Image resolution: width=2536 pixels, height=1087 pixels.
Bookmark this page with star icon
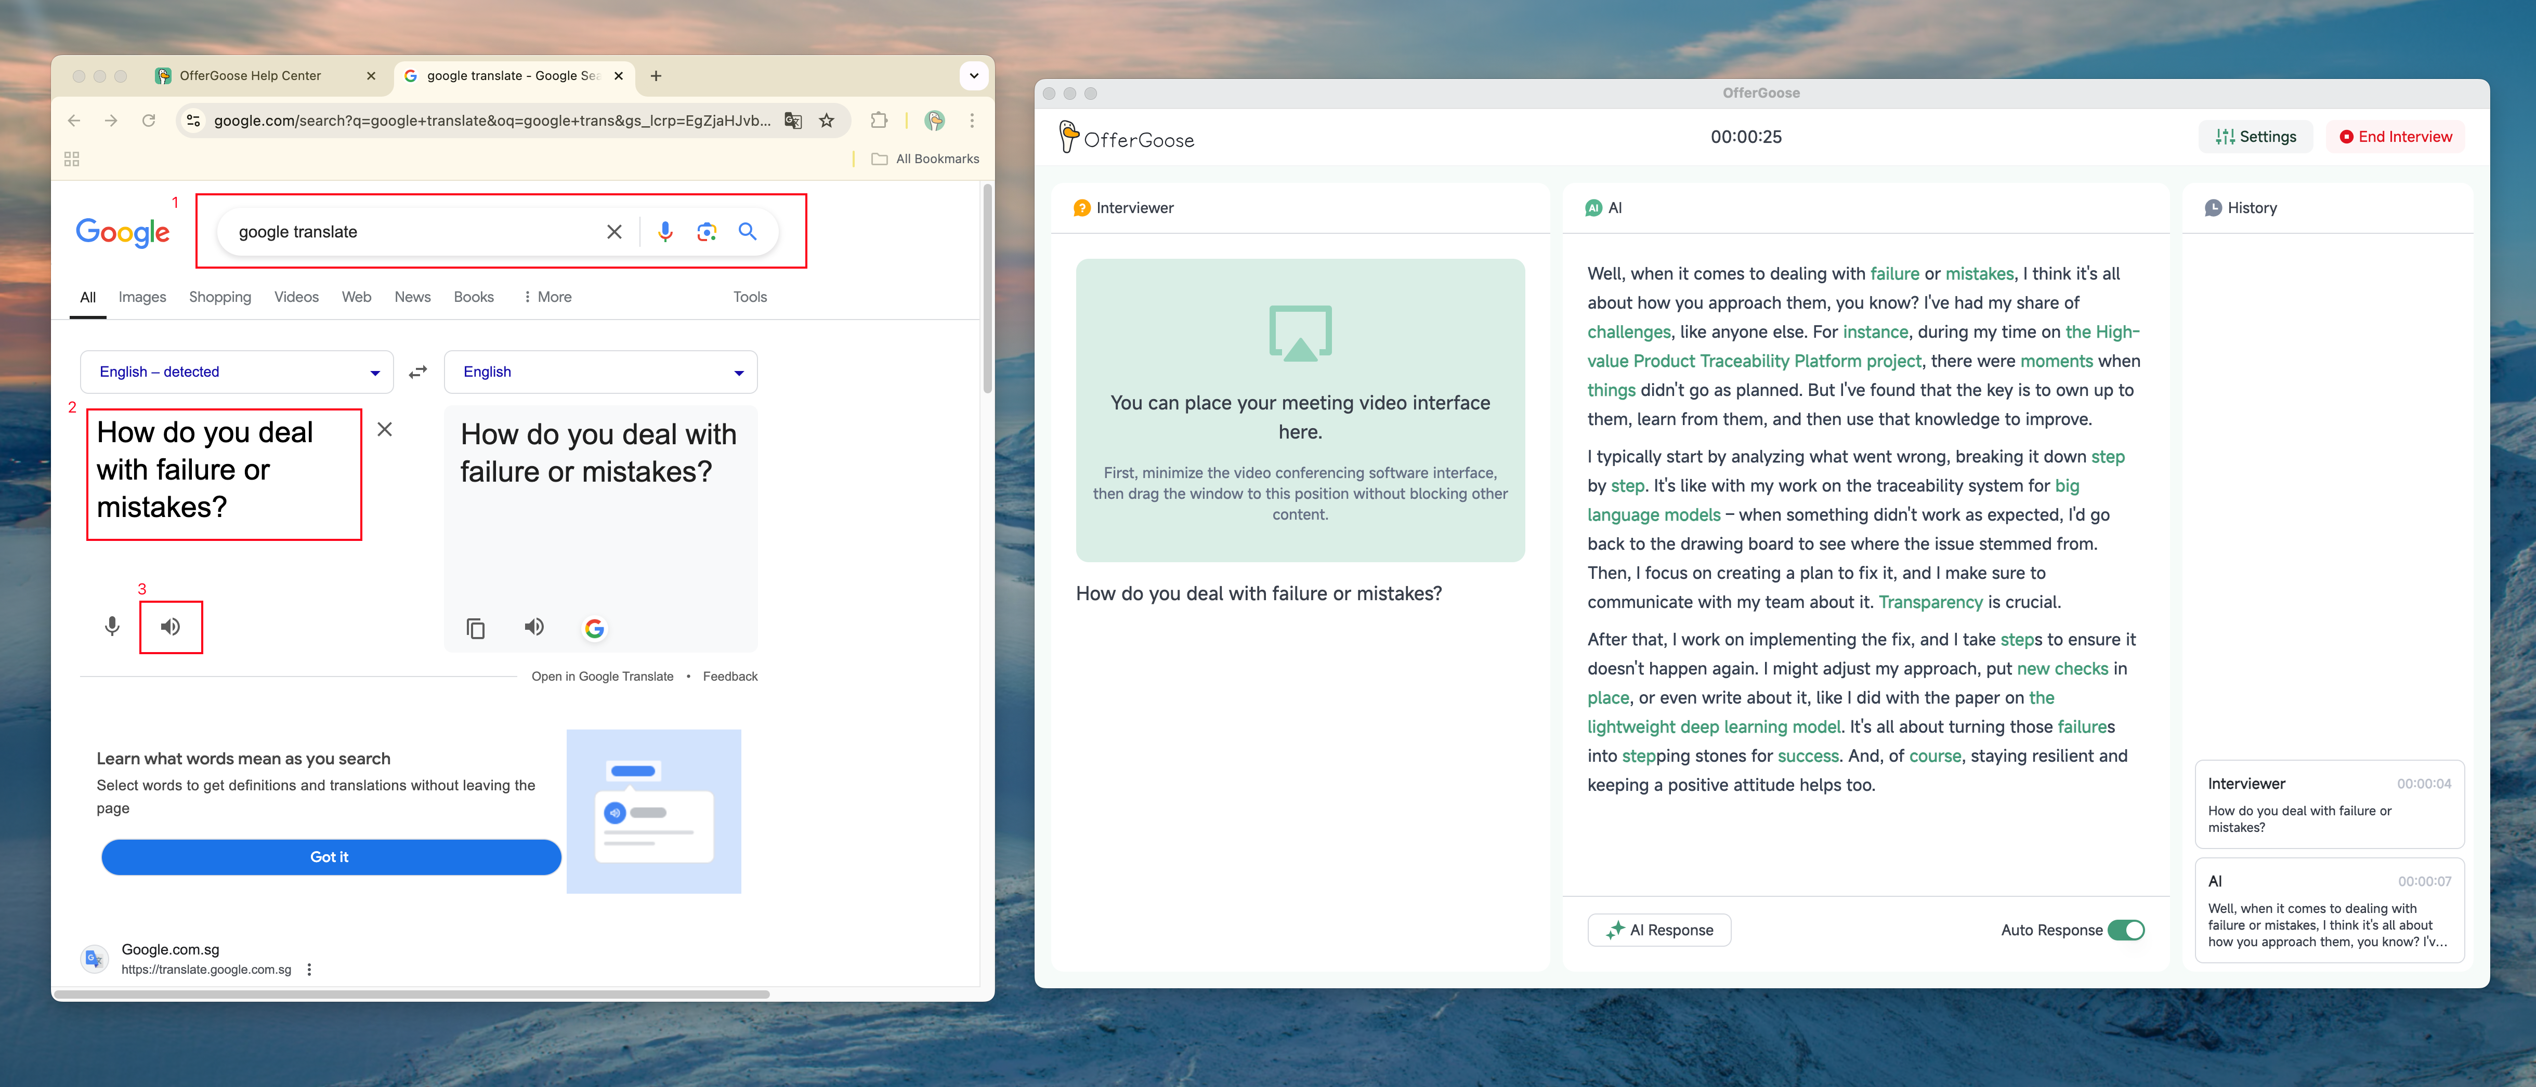827,120
